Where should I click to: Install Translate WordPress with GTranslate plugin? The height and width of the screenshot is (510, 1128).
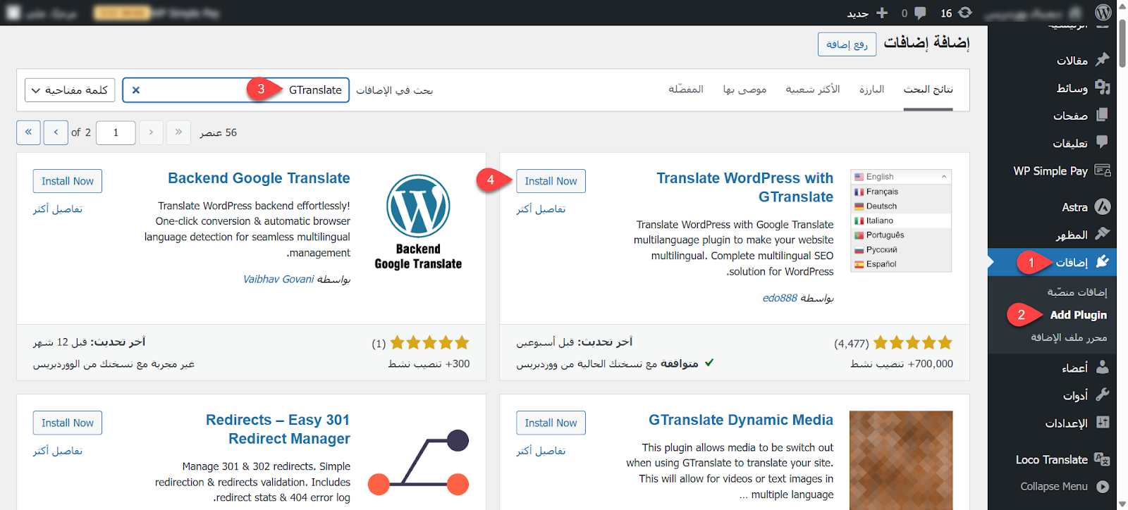pos(551,181)
